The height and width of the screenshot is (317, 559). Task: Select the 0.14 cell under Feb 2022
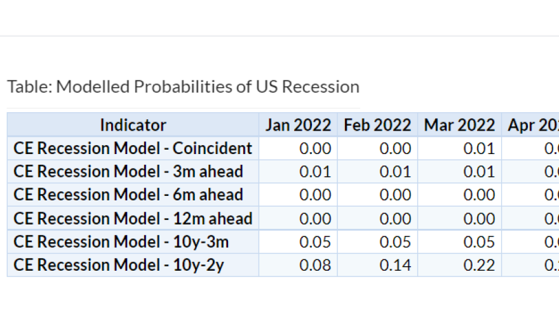(395, 266)
